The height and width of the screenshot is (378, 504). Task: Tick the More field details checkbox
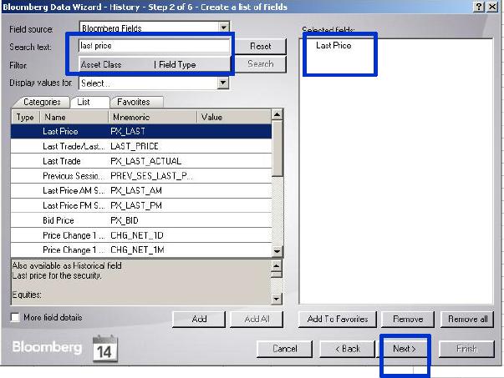point(15,317)
